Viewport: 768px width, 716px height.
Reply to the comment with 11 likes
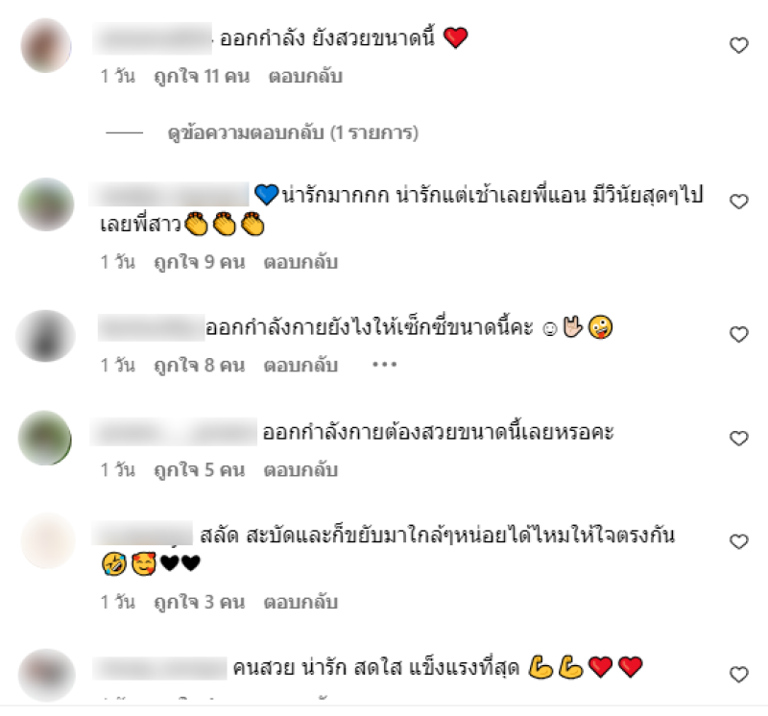pos(305,77)
